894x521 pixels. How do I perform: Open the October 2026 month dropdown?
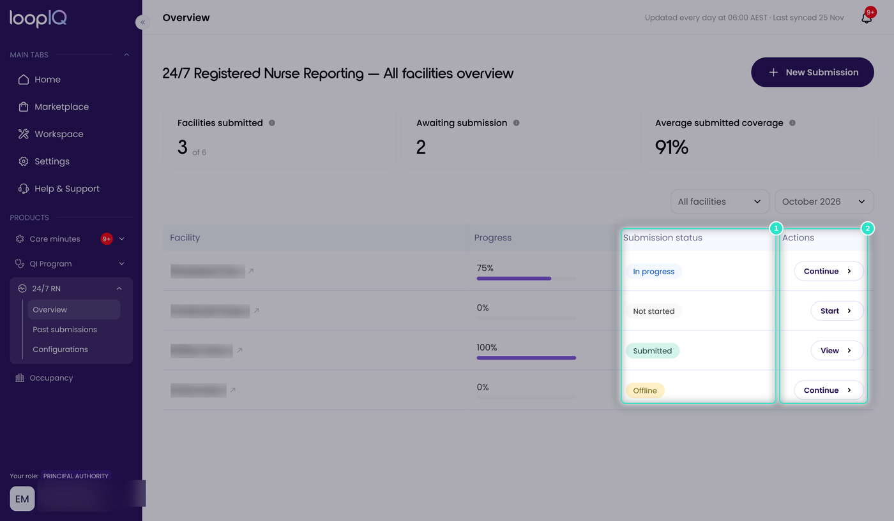click(x=824, y=202)
